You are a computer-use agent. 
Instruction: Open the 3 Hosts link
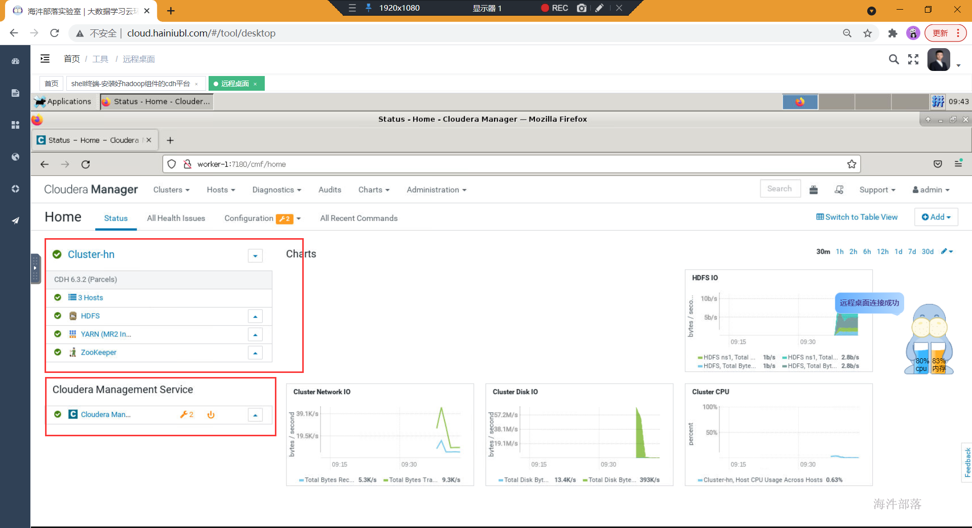[x=90, y=298]
